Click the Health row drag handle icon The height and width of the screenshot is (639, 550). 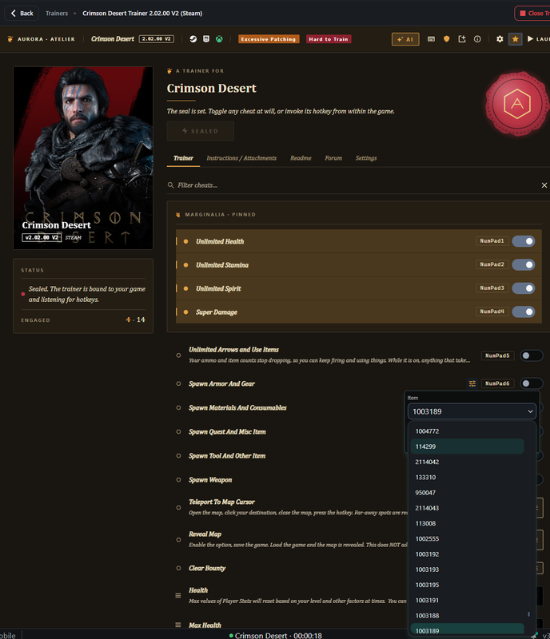tap(178, 595)
